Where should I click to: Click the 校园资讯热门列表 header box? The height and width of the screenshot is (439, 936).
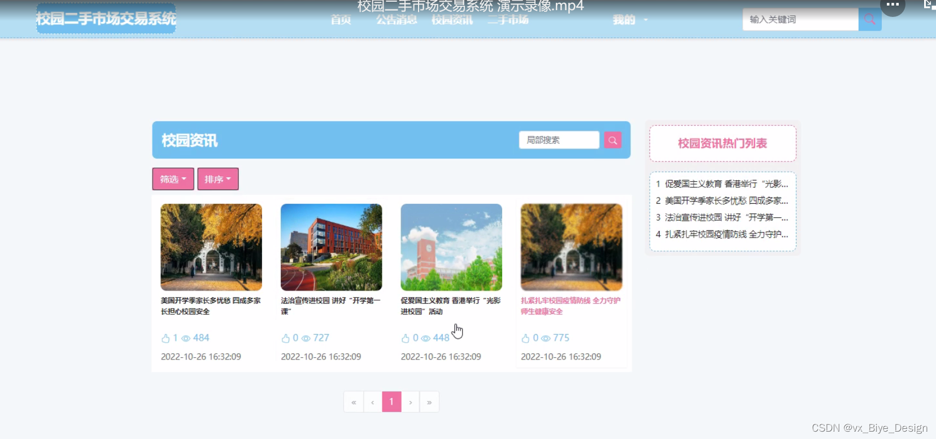(x=723, y=143)
